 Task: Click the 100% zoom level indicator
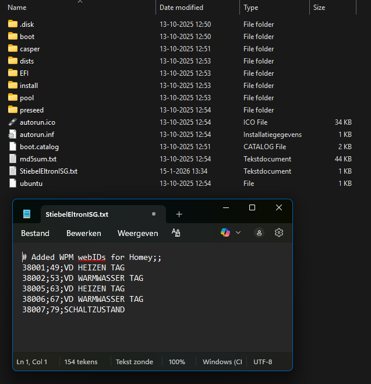click(176, 362)
